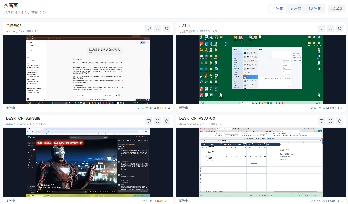Click the timestamp under the 销售部03 screen
348x204 pixels.
tap(154, 108)
